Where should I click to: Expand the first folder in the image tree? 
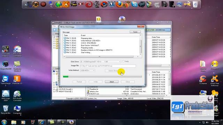[54, 39]
